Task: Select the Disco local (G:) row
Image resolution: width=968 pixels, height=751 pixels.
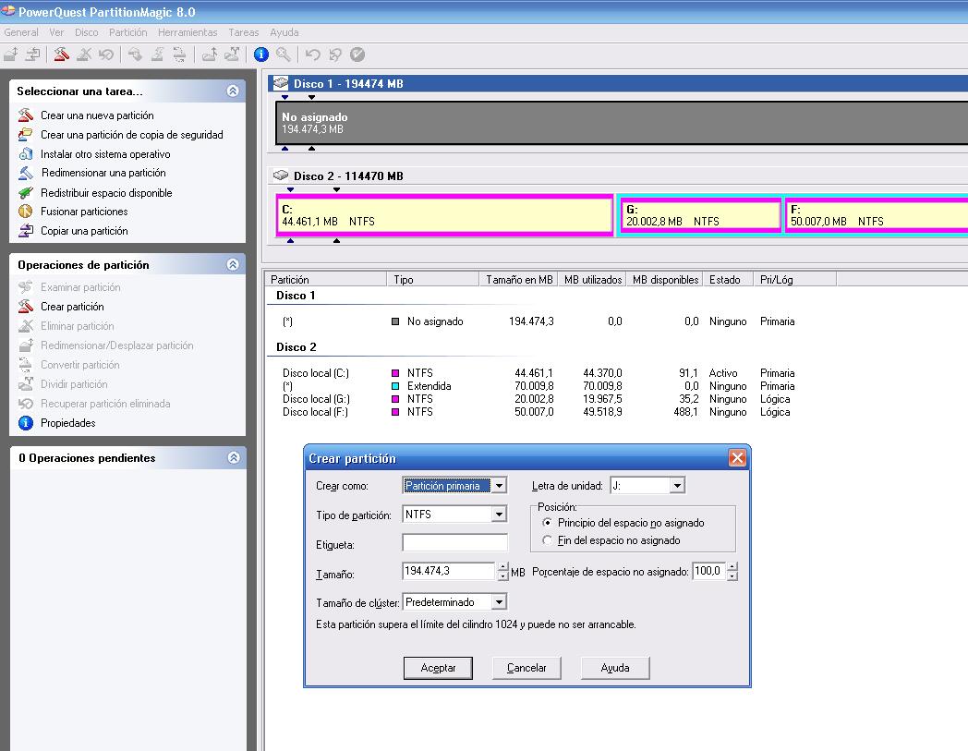Action: (538, 399)
